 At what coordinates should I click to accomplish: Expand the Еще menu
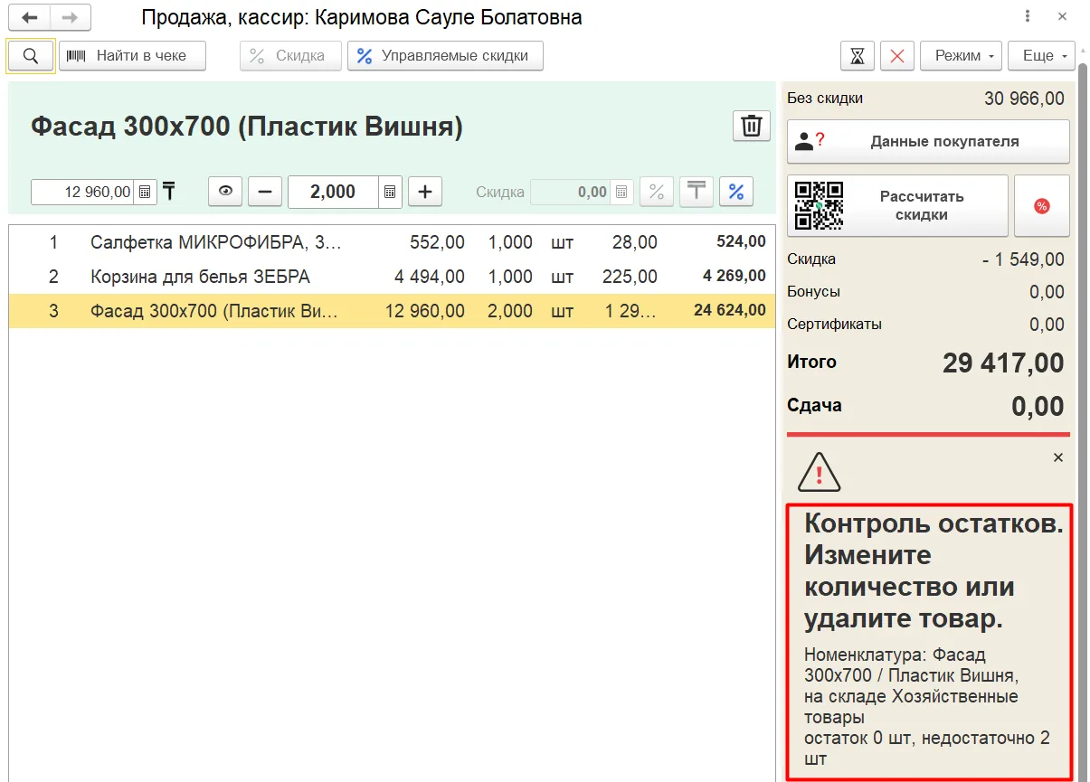click(1041, 56)
